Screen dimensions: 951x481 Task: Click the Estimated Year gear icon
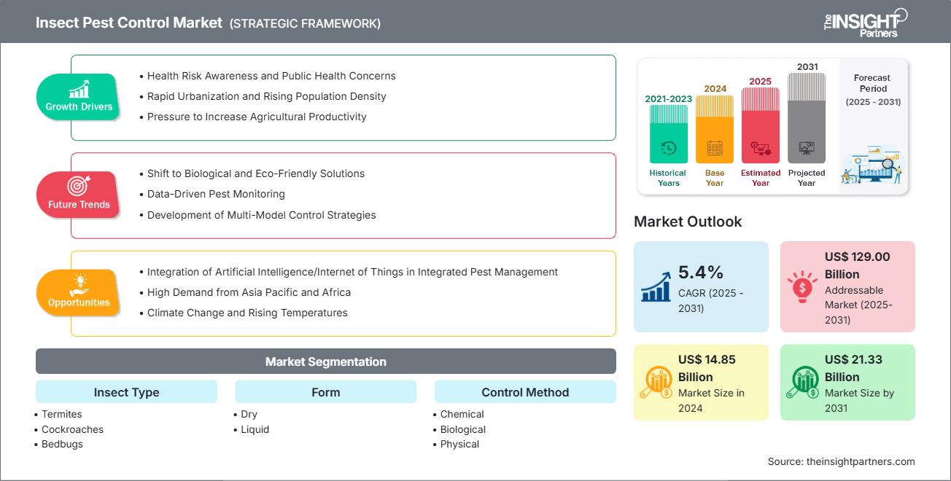(761, 149)
